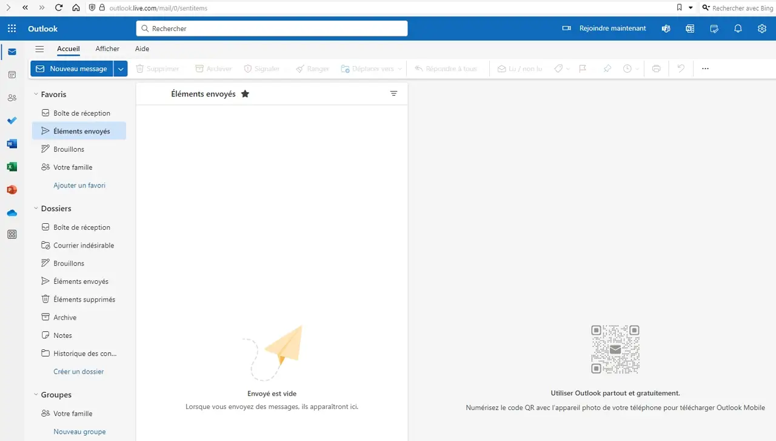Click Répondre à tous in toolbar
Screen dimensions: 776x441
click(446, 69)
